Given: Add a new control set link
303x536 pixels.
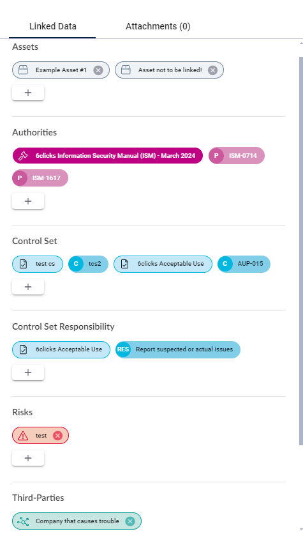Looking at the screenshot, I should pos(28,287).
